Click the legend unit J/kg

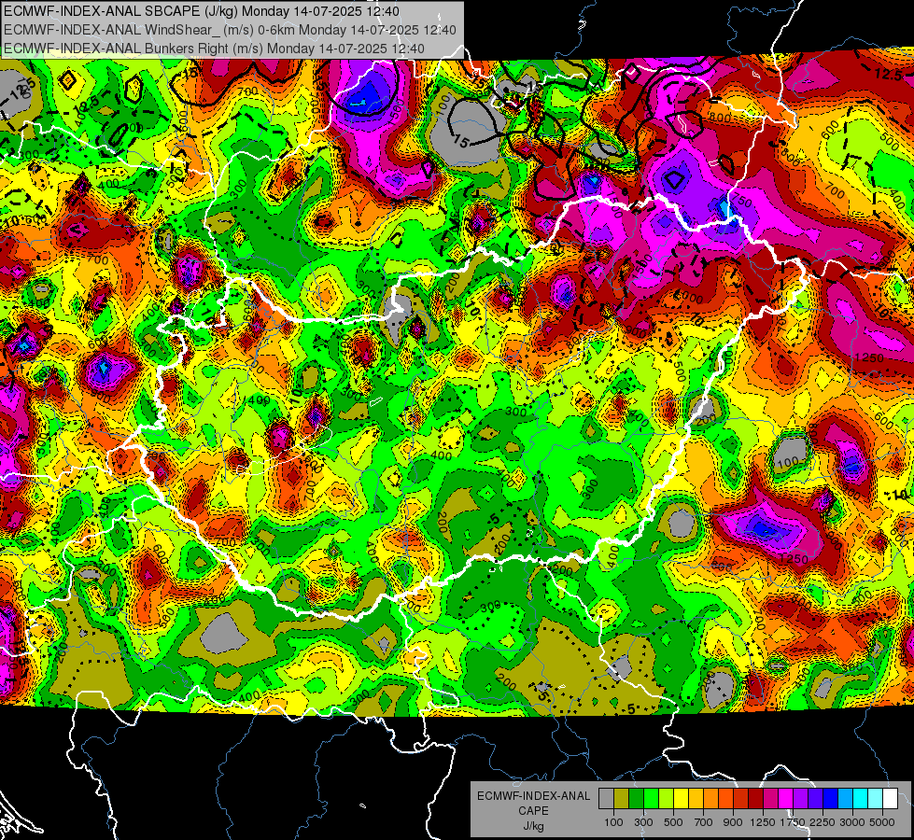(534, 826)
